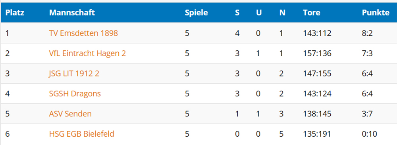Select the 135:191 goals cell
The height and width of the screenshot is (145, 397).
click(317, 134)
